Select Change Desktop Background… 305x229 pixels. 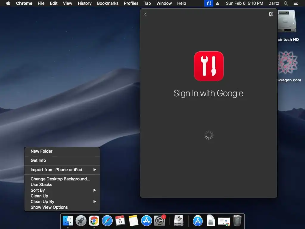(x=62, y=179)
